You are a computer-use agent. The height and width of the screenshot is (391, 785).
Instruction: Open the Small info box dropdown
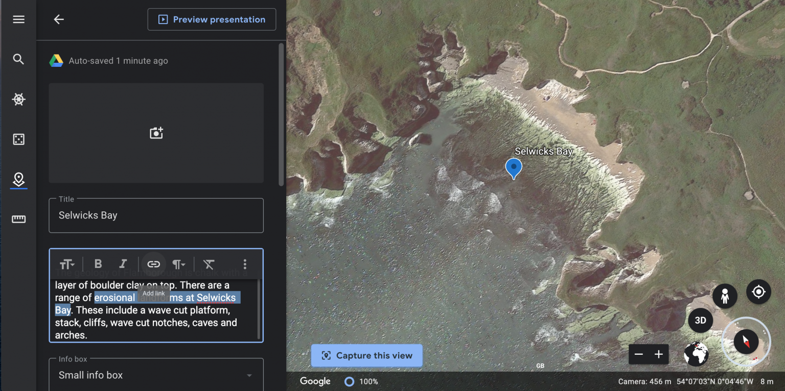click(x=156, y=375)
